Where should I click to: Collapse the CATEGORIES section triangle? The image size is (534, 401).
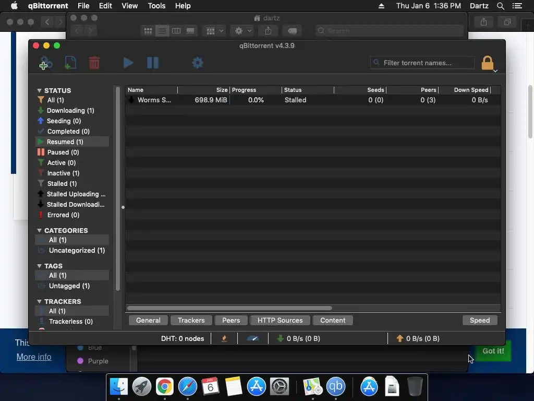40,230
